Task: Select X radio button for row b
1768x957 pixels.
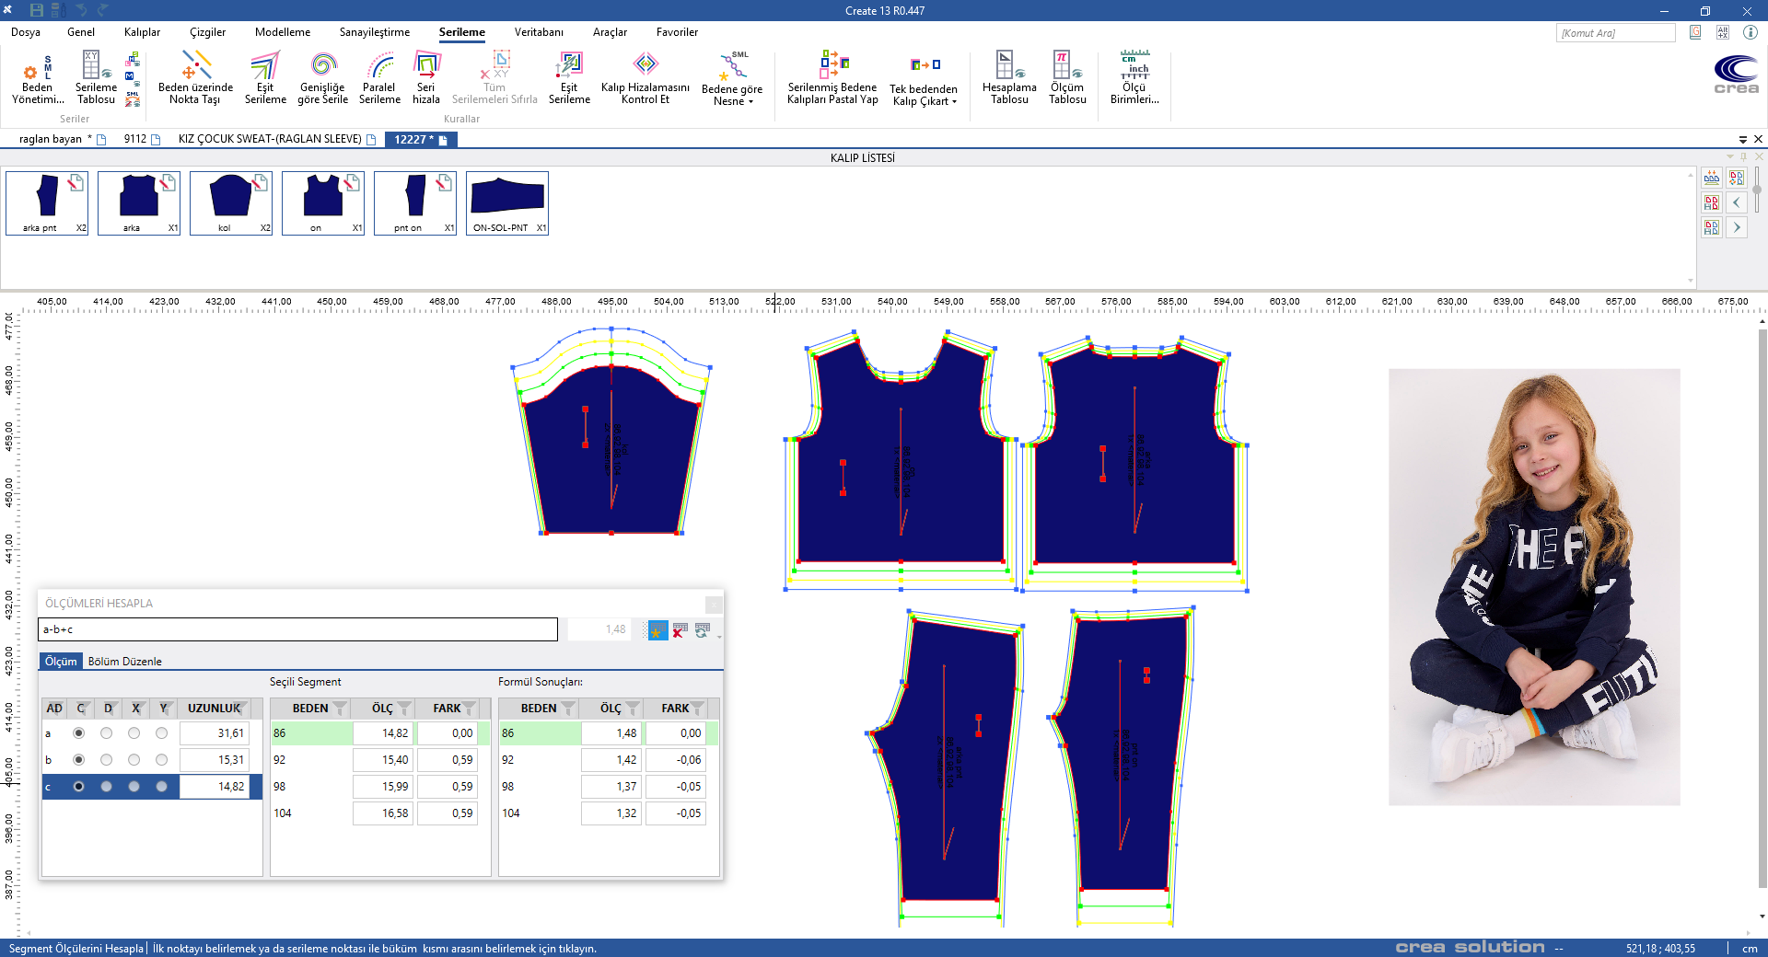Action: pos(134,760)
